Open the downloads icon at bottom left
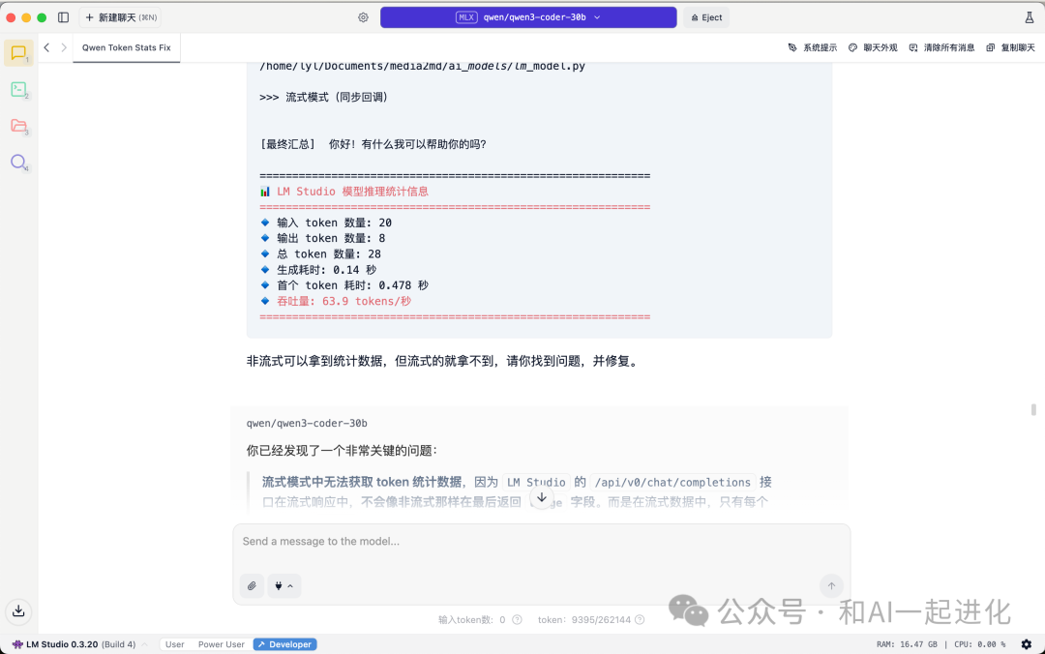1045x654 pixels. point(18,611)
